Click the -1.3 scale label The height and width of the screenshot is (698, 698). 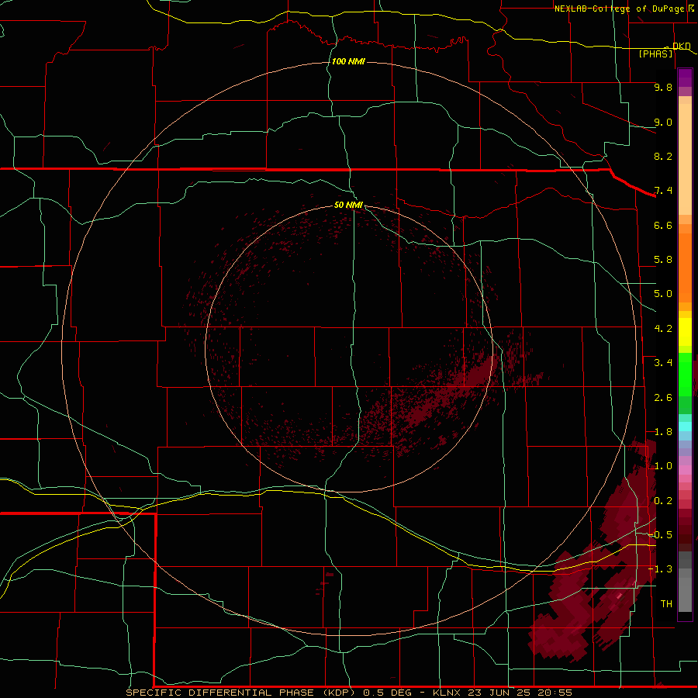pyautogui.click(x=660, y=569)
